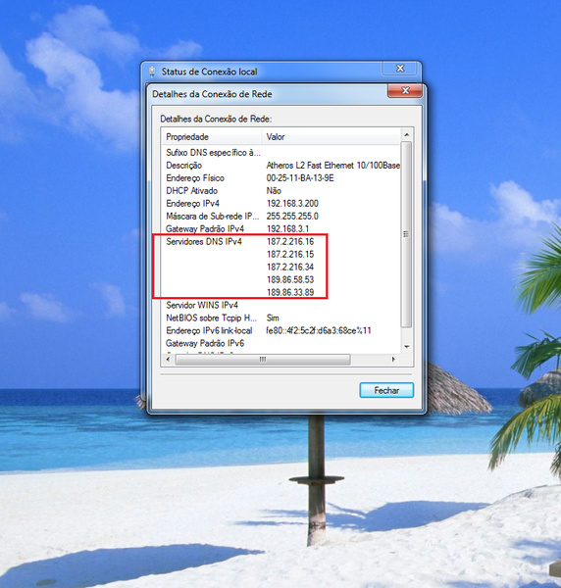Screen dimensions: 561x588
Task: Select DNS server 189.86.33.89 entry
Action: pyautogui.click(x=290, y=292)
